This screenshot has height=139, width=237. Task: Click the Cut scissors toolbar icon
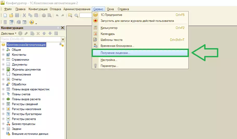(x=24, y=15)
